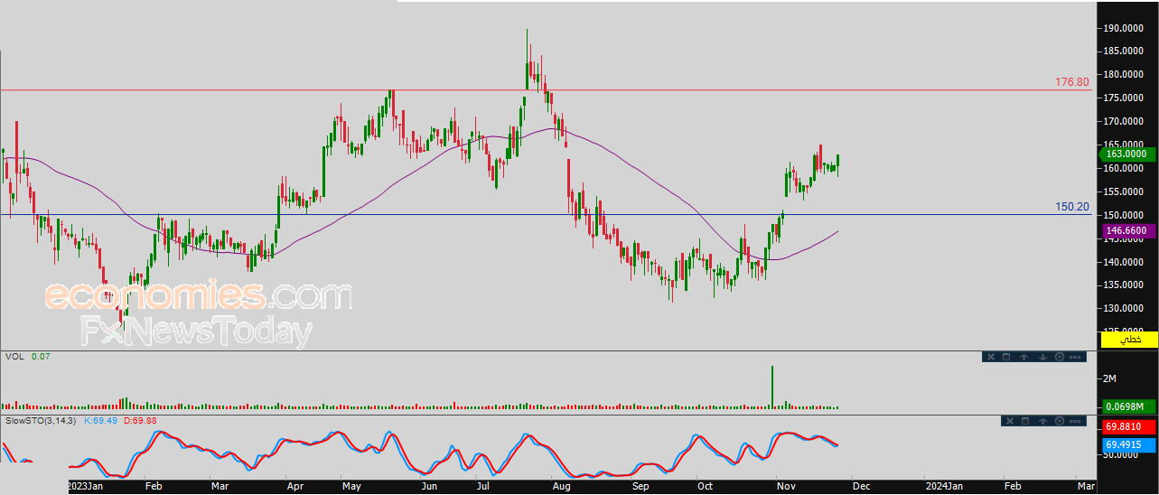Click the K:69.49 stochastic value
This screenshot has height=495, width=1159.
tap(99, 421)
